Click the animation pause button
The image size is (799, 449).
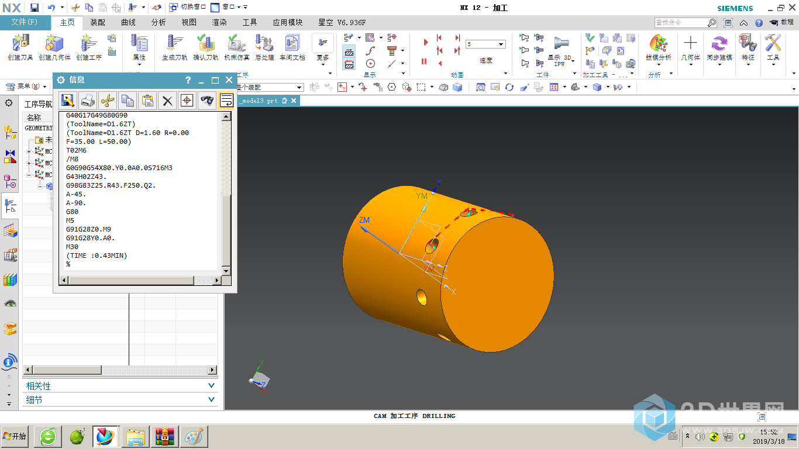[x=424, y=61]
